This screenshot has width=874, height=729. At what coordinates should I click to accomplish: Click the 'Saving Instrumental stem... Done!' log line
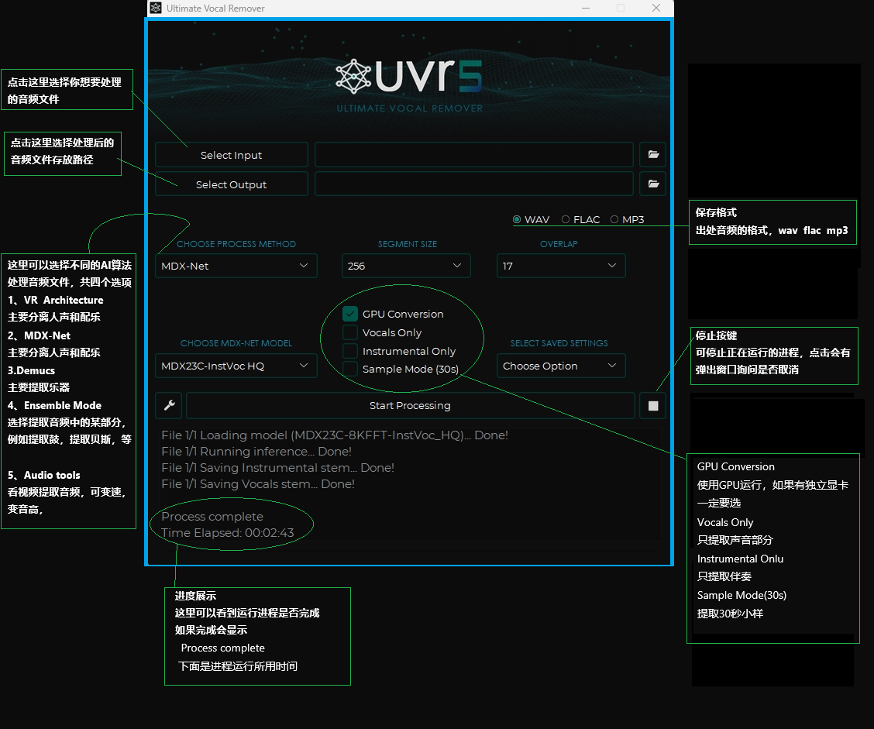[x=277, y=468]
